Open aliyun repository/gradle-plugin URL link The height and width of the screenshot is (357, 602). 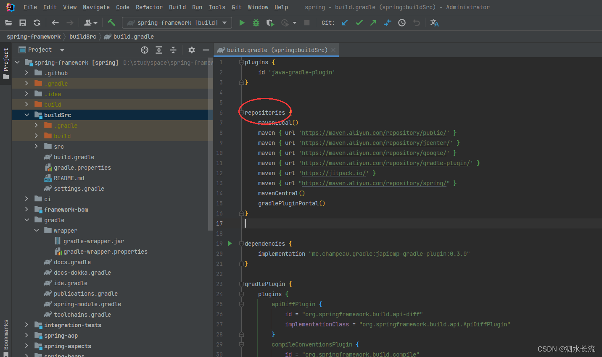[386, 163]
